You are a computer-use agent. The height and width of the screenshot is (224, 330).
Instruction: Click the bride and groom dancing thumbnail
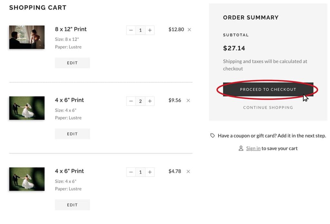click(27, 108)
